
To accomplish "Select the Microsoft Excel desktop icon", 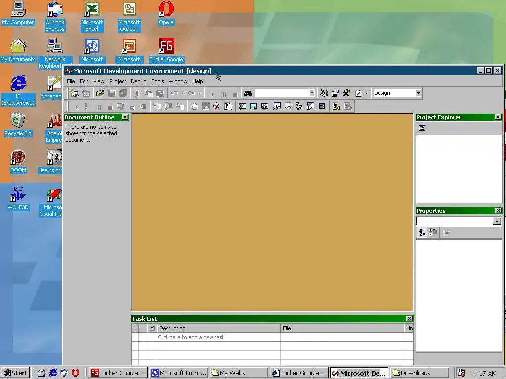I will (92, 17).
